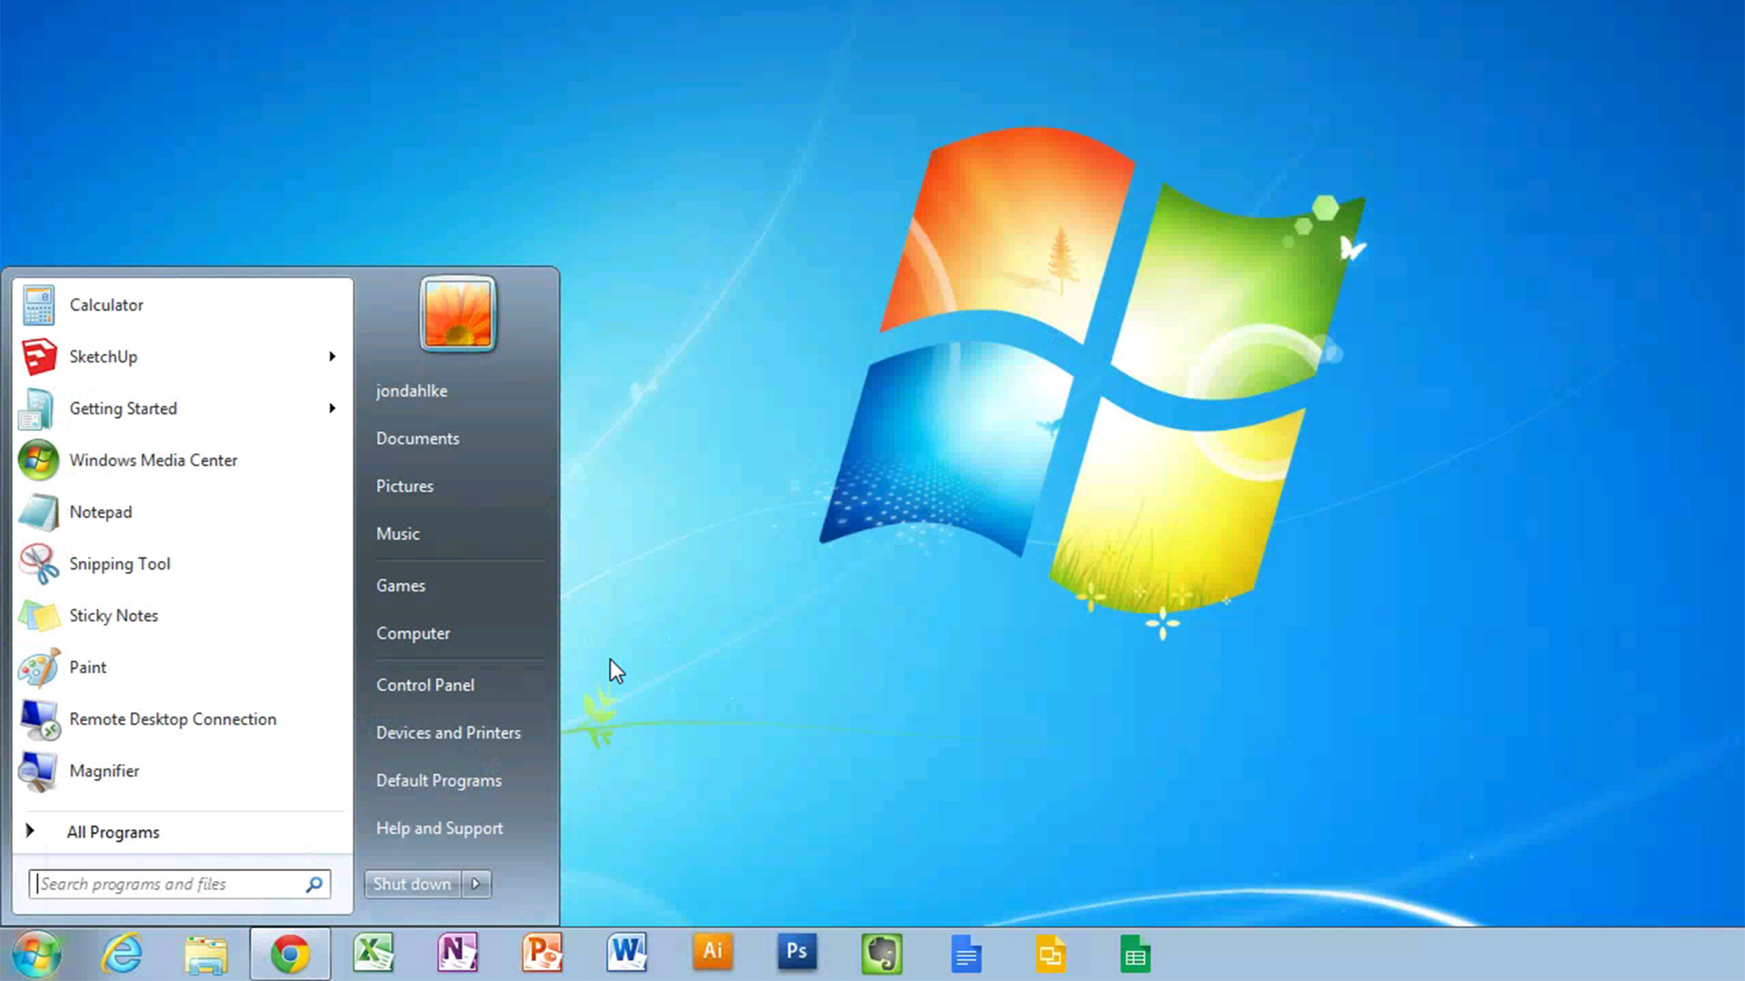This screenshot has height=981, width=1745.
Task: Click the Shut down button
Action: [413, 883]
